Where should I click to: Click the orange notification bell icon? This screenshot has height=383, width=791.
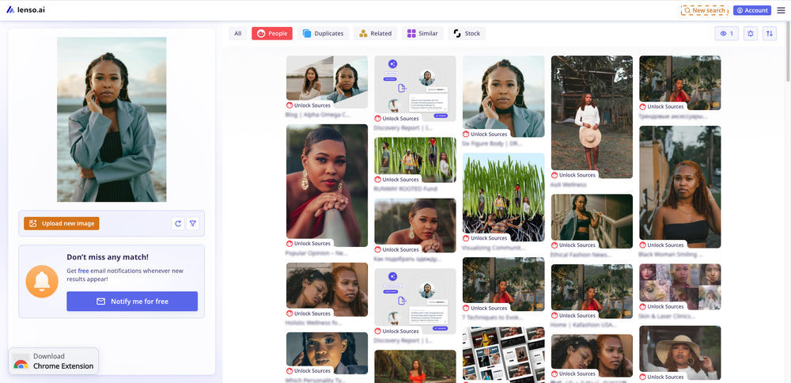click(x=42, y=281)
